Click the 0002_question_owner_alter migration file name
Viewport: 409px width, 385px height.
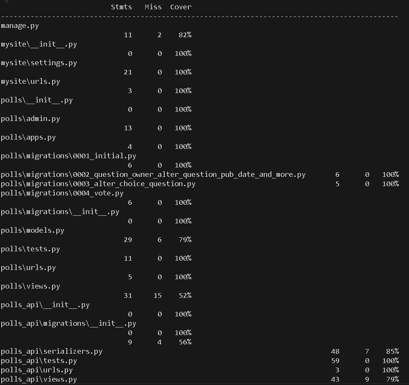153,175
